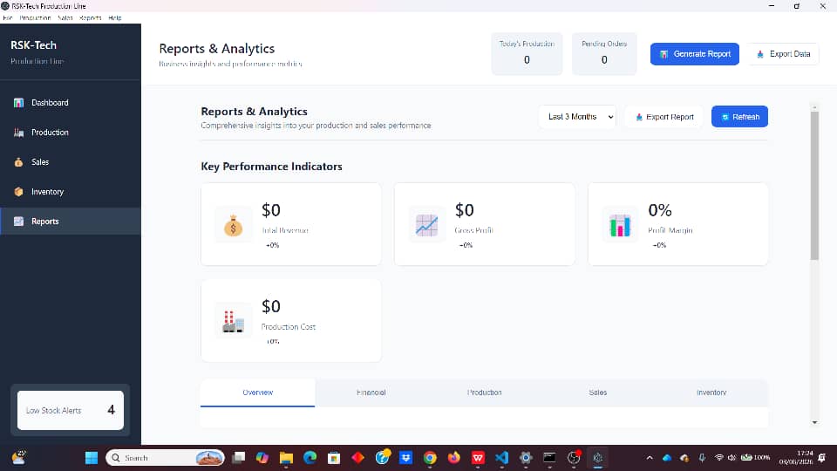This screenshot has width=837, height=471.
Task: Show hidden system tray icons chevron
Action: point(650,458)
